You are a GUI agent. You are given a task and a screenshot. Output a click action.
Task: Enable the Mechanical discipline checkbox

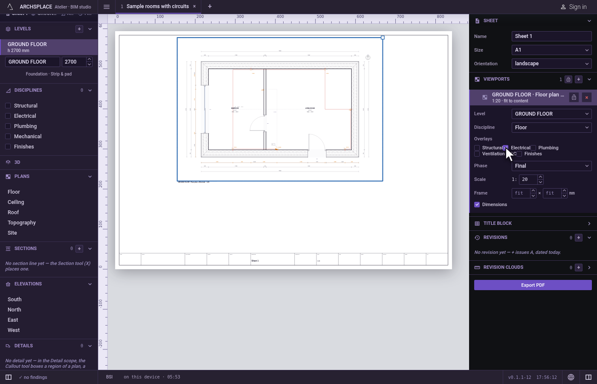pyautogui.click(x=8, y=137)
